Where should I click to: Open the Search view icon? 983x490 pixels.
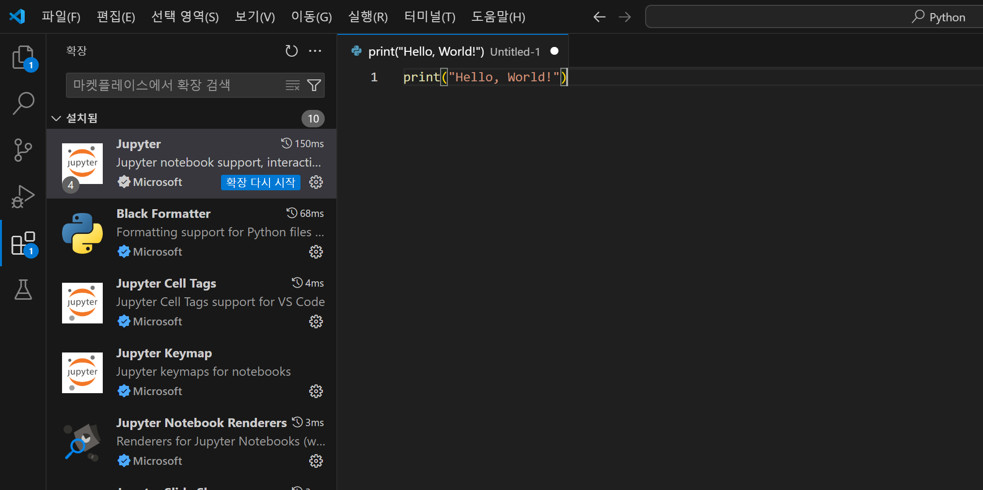coord(23,103)
